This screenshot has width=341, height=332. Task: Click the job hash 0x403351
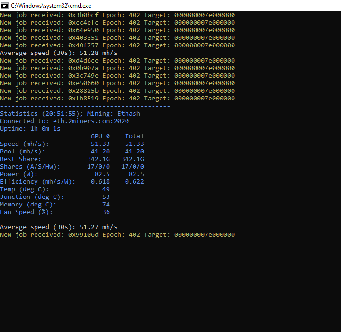(83, 38)
